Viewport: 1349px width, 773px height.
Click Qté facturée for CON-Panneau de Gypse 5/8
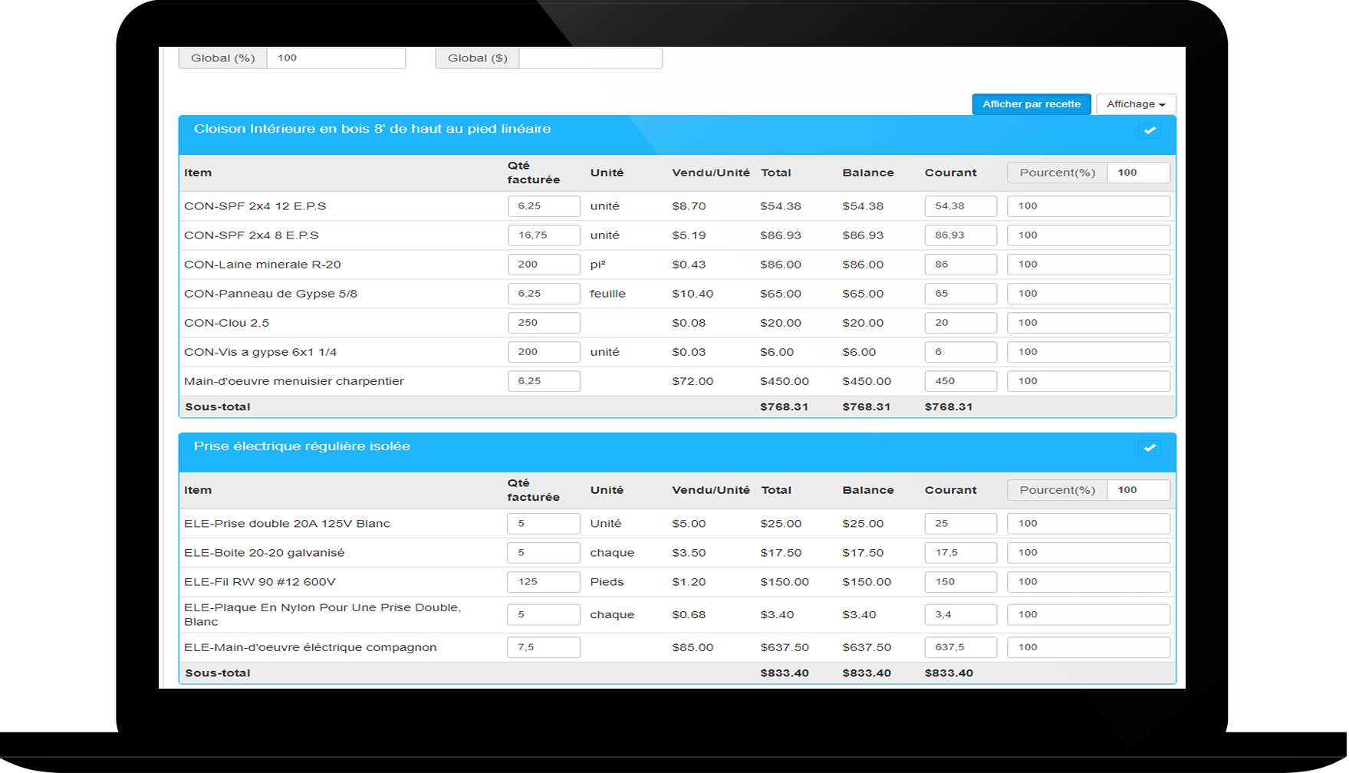coord(543,294)
